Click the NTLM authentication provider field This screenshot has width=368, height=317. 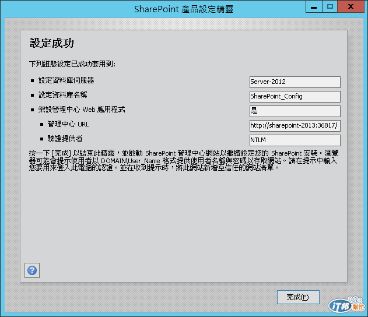pyautogui.click(x=295, y=140)
